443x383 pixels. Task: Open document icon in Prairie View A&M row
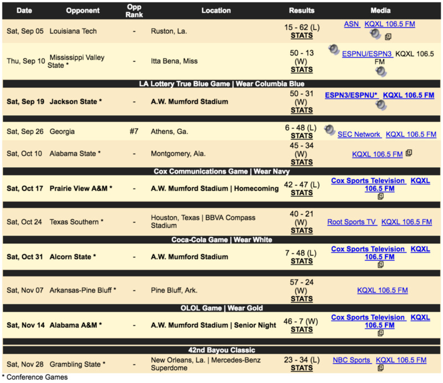[x=380, y=196]
